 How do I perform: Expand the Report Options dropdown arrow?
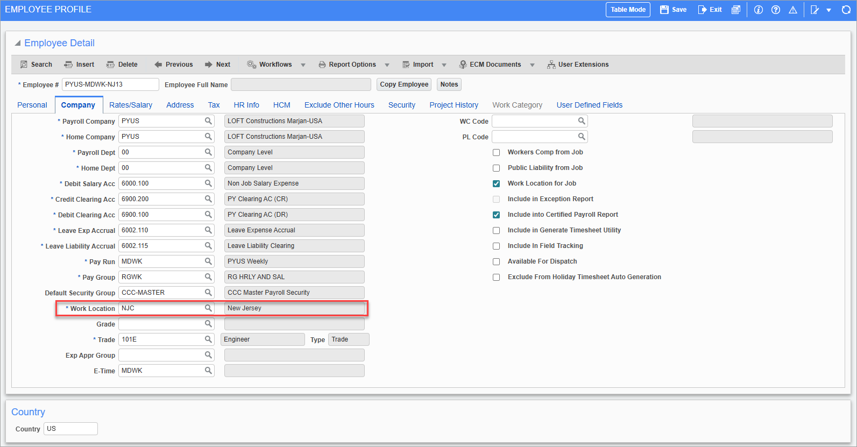coord(387,65)
